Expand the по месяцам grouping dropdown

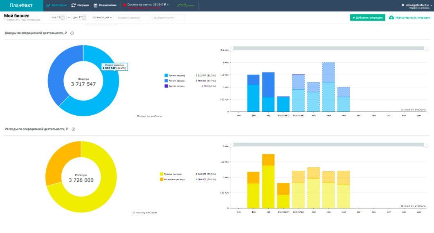point(102,18)
